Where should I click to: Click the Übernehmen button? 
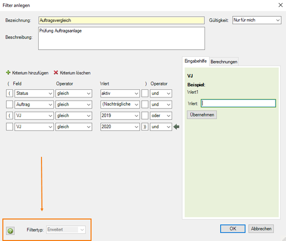202,115
